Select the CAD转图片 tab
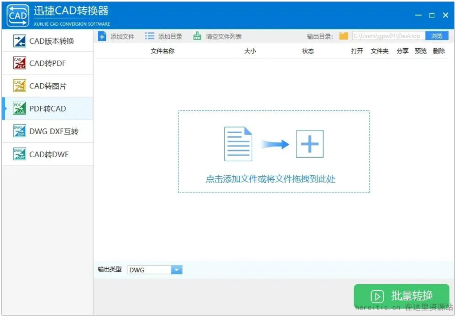This screenshot has width=456, height=318. pos(47,86)
